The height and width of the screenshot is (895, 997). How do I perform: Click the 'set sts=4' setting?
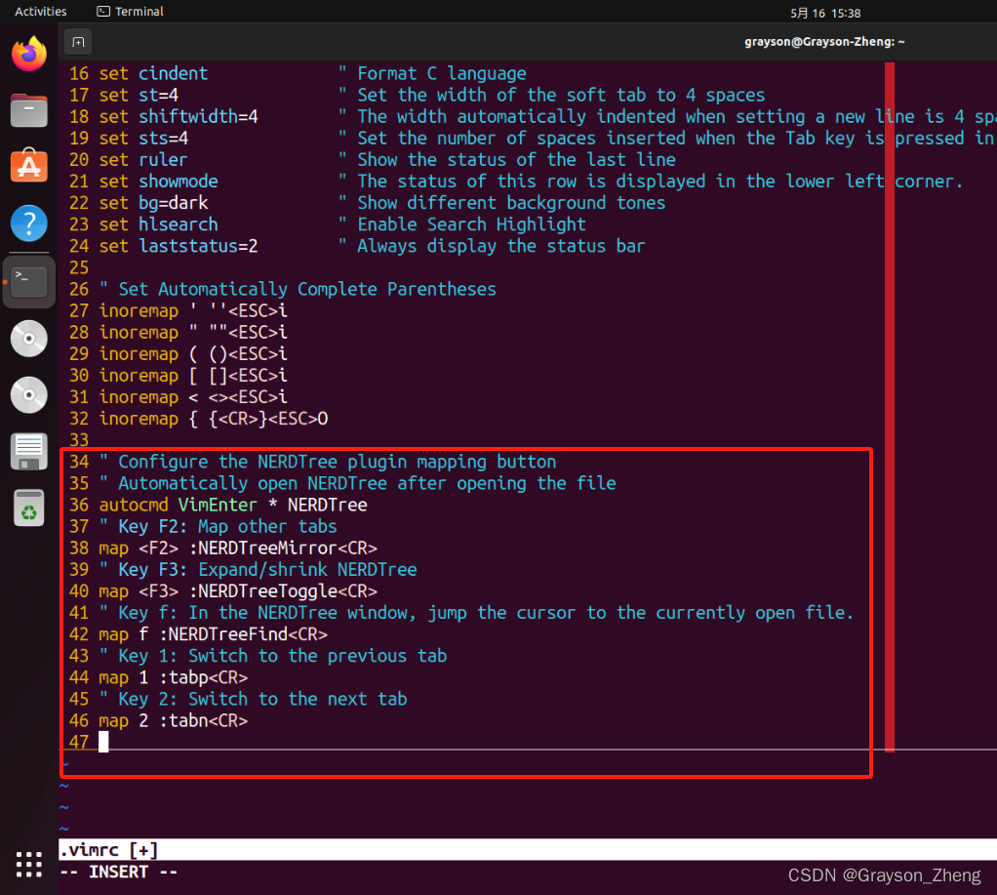143,139
